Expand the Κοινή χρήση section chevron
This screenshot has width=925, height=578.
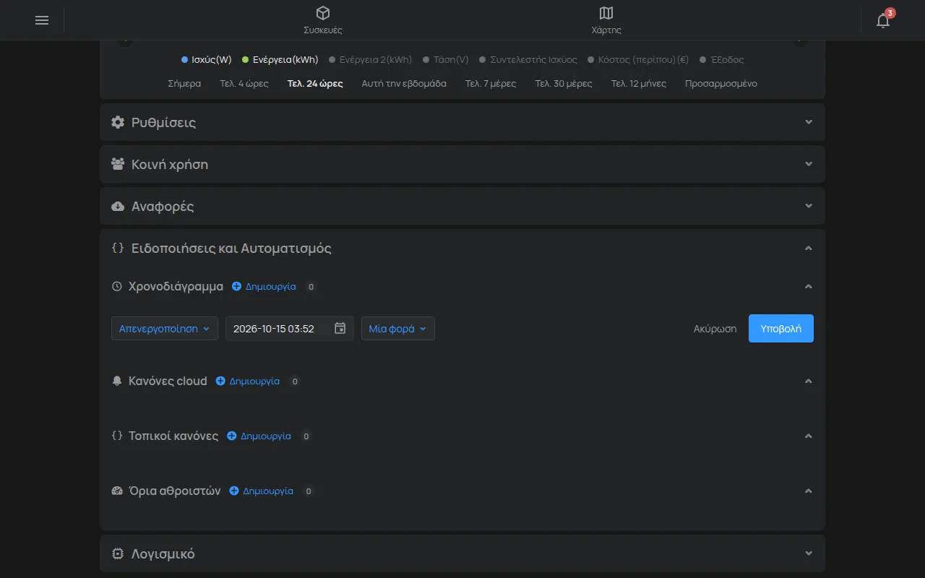pos(809,164)
